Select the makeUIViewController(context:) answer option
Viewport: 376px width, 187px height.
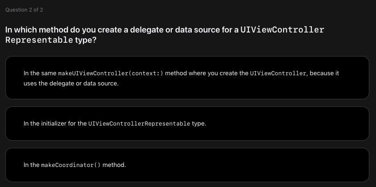point(187,77)
